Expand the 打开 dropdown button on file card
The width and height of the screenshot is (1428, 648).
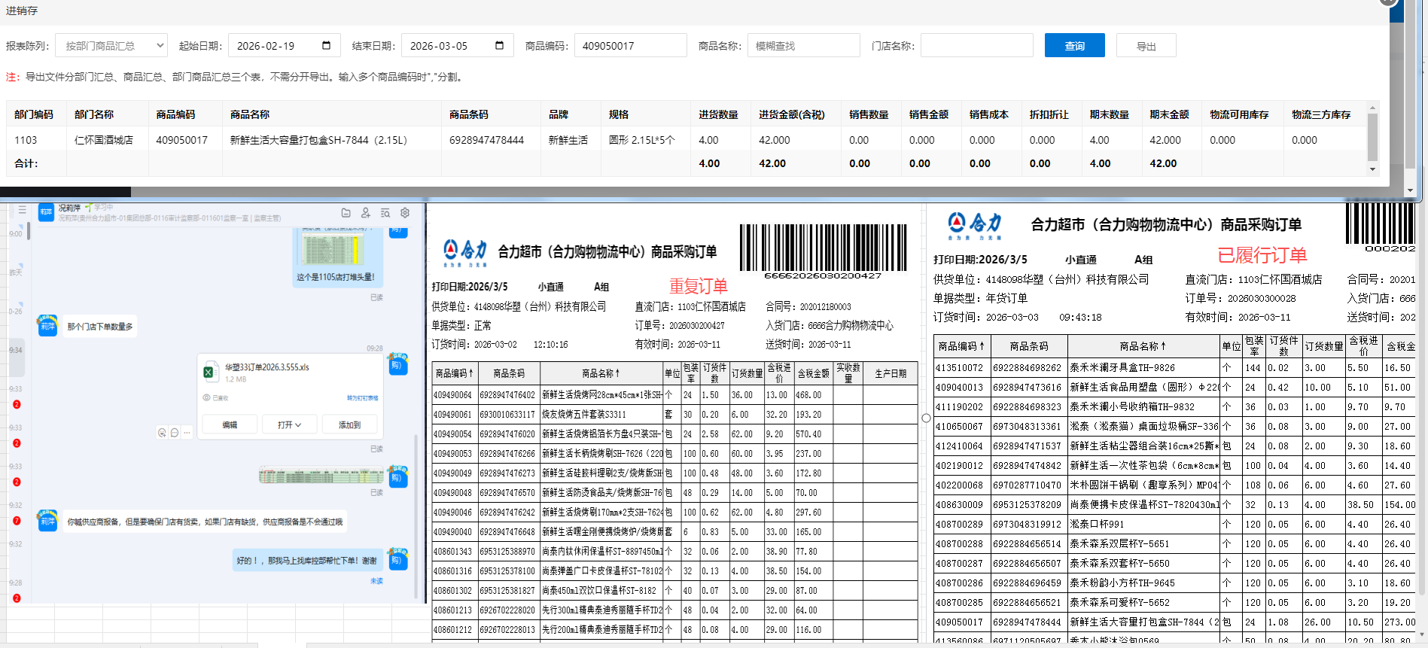(289, 425)
